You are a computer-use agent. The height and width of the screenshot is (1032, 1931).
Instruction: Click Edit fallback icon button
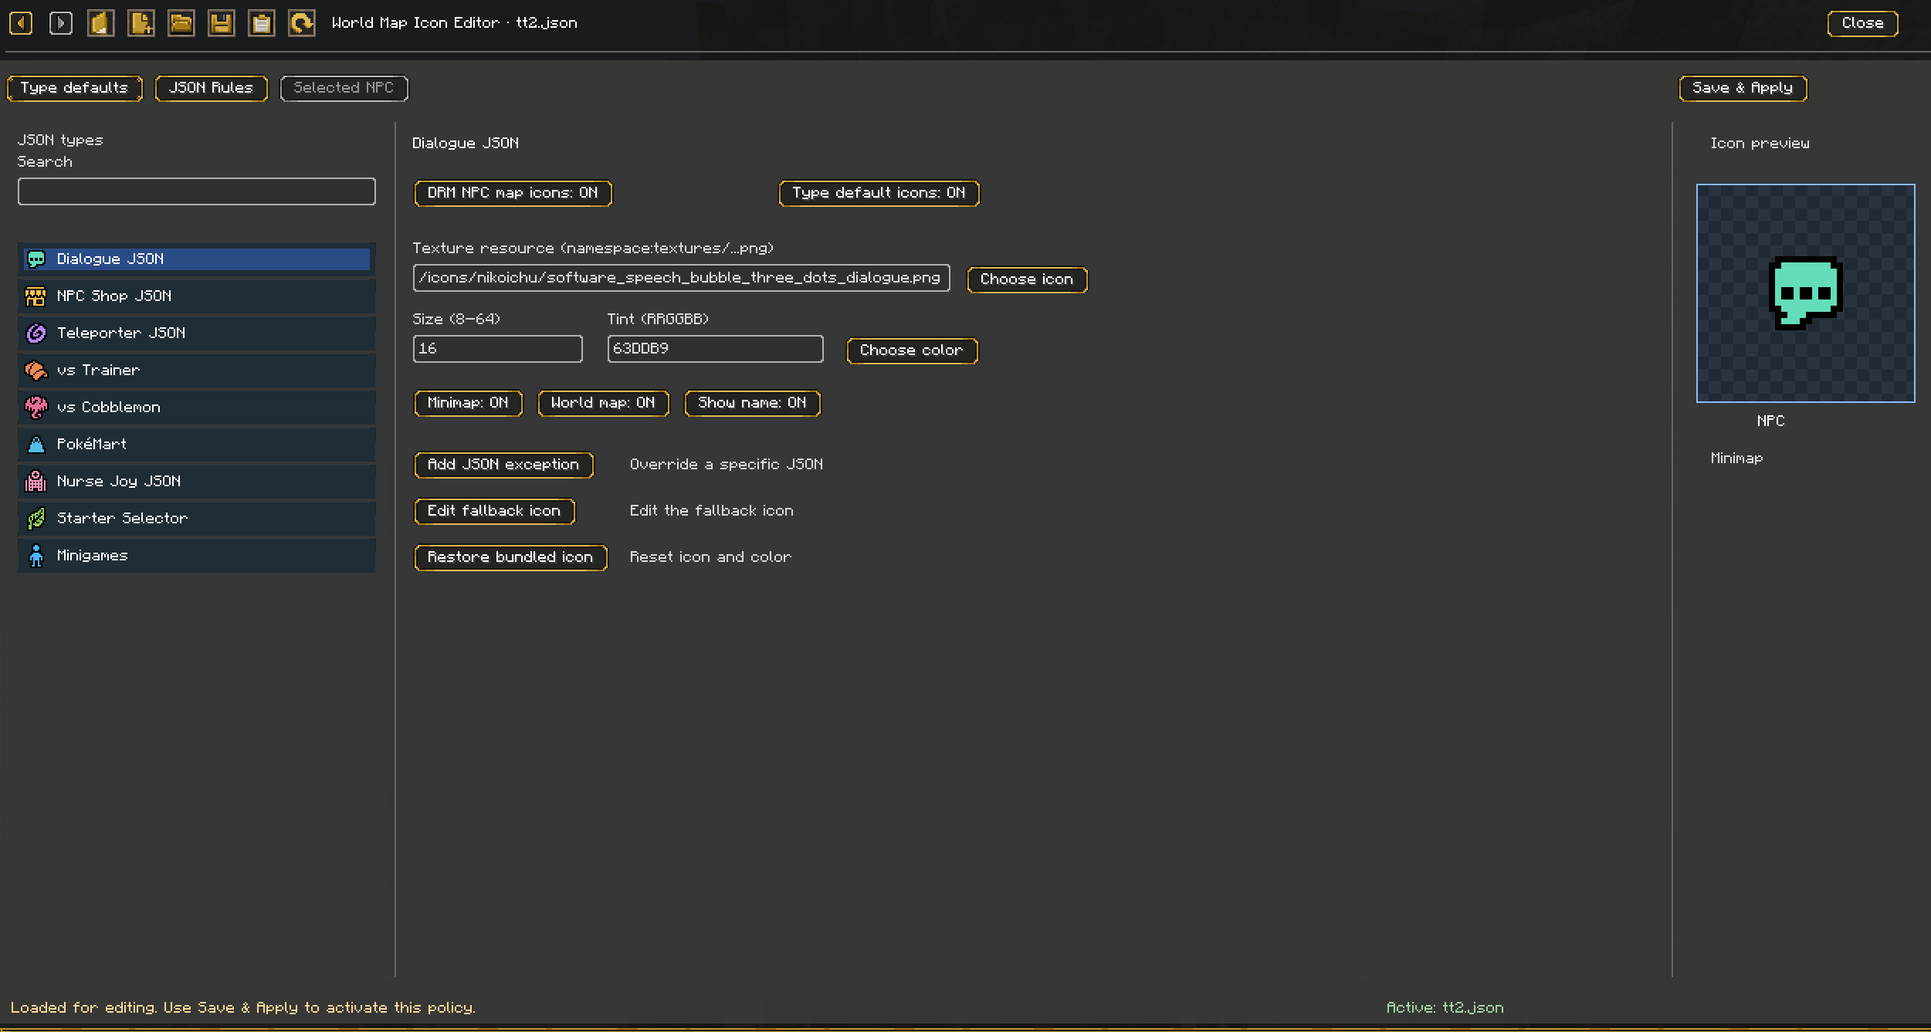494,511
